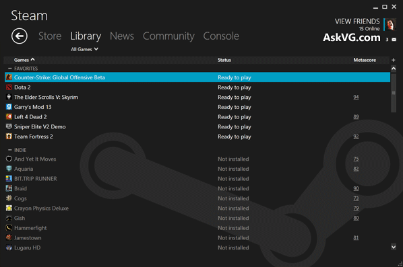The image size is (403, 267).
Task: Open the Community tab
Action: pyautogui.click(x=168, y=36)
